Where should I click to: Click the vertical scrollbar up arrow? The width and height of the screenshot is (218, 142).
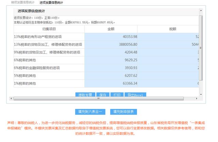click(201, 11)
